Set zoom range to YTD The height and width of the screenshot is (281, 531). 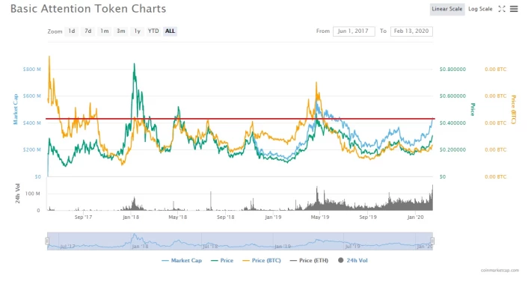point(153,31)
